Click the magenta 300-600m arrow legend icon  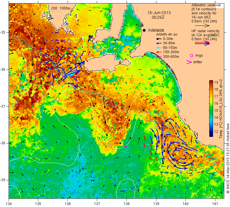pyautogui.click(x=159, y=56)
